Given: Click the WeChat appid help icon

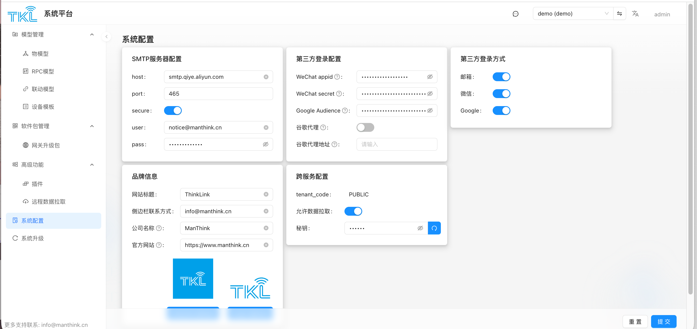Looking at the screenshot, I should click(337, 77).
